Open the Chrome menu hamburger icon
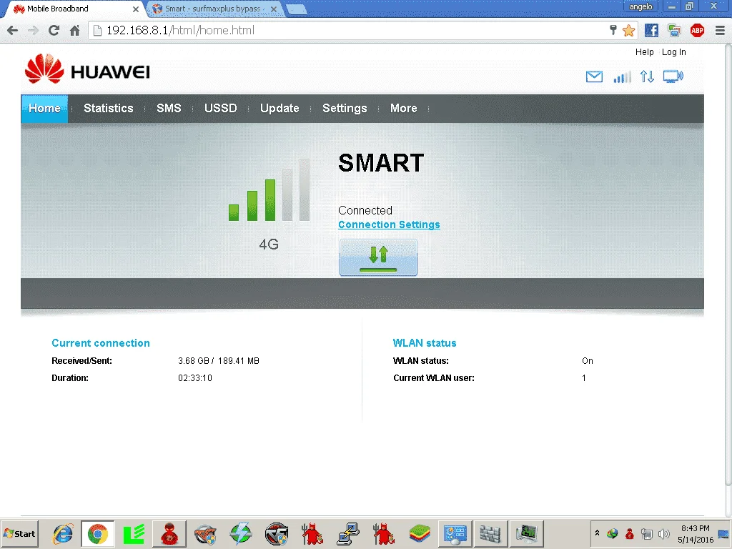732x549 pixels. (x=720, y=30)
